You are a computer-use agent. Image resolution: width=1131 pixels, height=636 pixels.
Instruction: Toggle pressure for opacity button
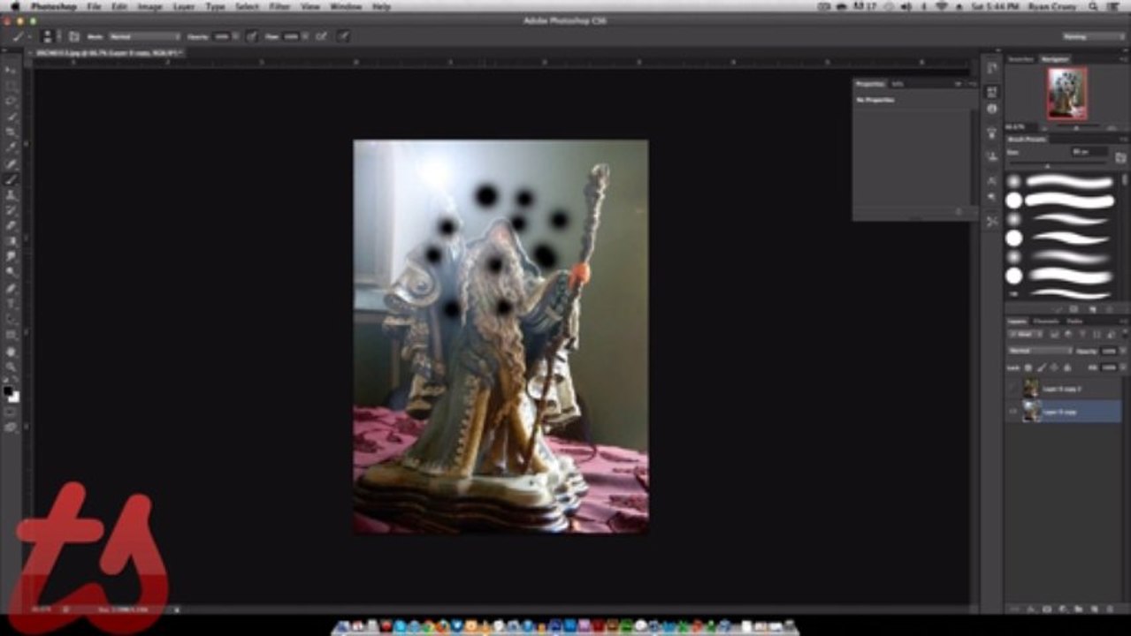click(x=252, y=36)
